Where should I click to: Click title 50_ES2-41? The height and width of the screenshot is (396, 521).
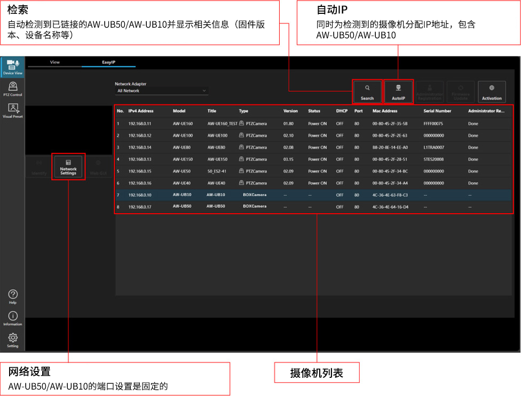tap(217, 171)
